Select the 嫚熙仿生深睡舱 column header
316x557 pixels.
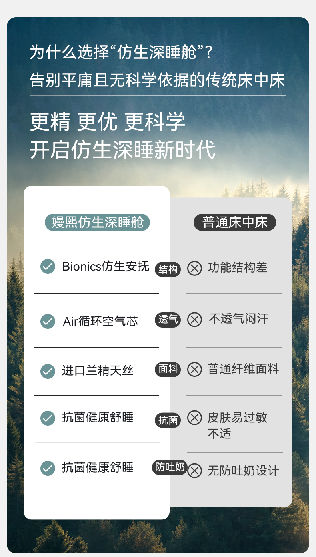97,223
